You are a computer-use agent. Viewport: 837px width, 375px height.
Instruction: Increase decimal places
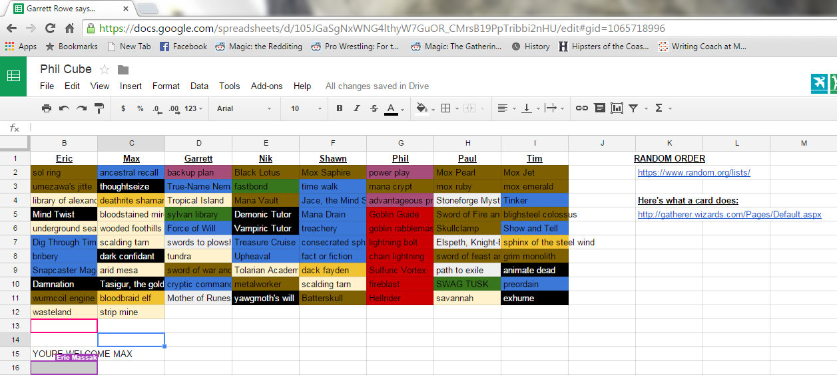click(x=174, y=108)
